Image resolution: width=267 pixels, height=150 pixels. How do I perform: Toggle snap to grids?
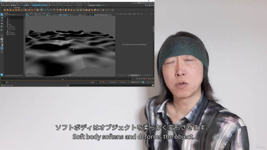[x=53, y=5]
